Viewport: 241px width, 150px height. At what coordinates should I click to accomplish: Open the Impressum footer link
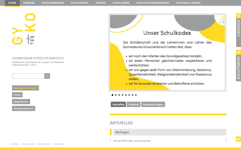tap(28, 144)
